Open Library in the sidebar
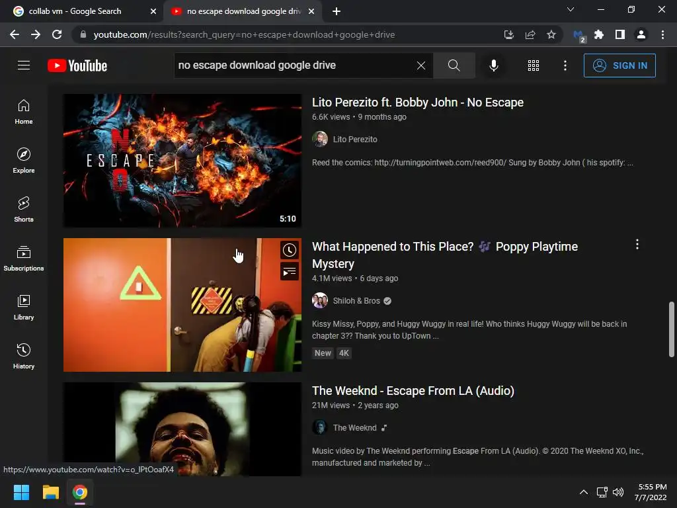This screenshot has width=677, height=508. click(x=24, y=307)
